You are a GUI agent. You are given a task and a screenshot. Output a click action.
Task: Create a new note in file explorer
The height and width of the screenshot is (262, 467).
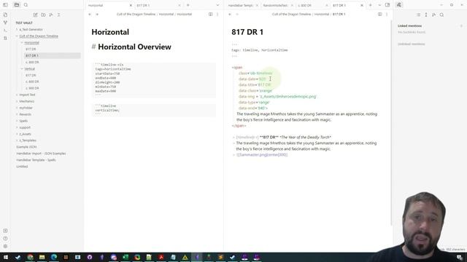point(36,15)
